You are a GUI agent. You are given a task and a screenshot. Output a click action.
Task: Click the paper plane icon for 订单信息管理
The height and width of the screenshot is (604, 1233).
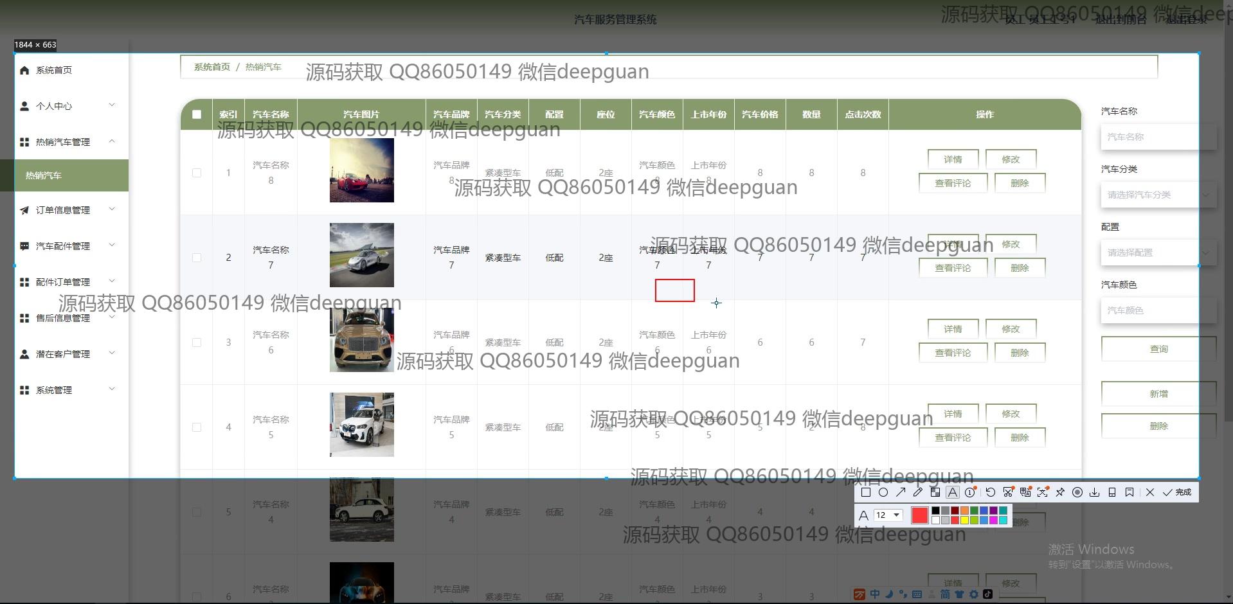(24, 210)
